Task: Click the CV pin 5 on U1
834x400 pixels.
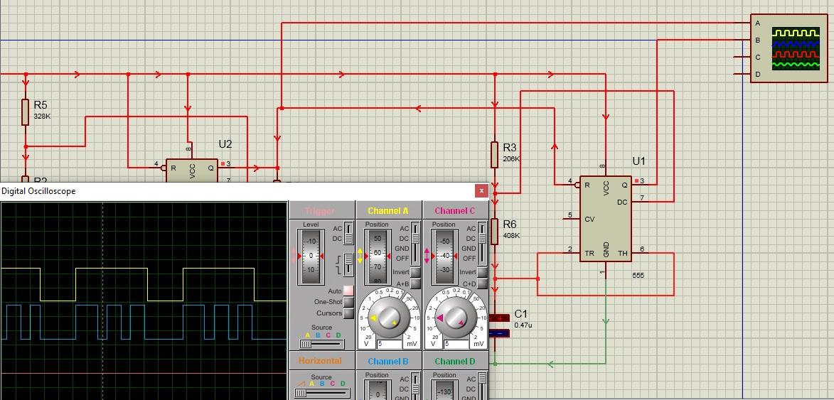Action: 572,218
